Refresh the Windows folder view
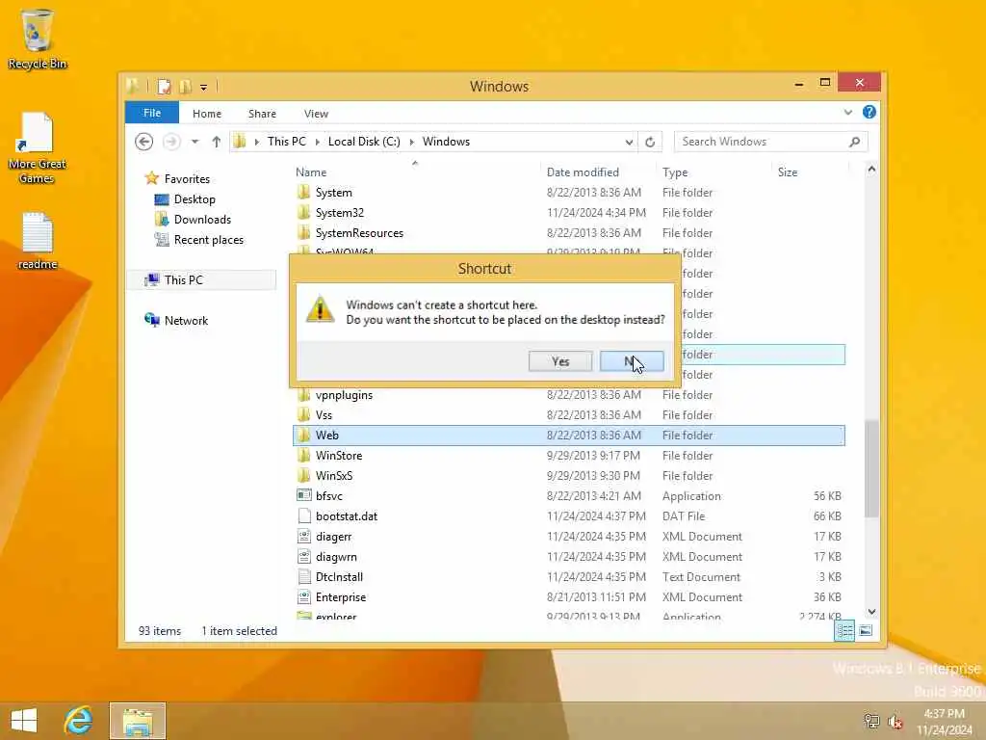This screenshot has height=740, width=986. [x=650, y=143]
